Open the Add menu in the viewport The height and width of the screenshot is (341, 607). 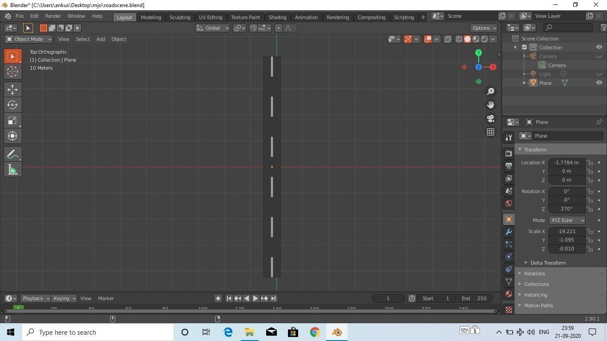pyautogui.click(x=100, y=39)
